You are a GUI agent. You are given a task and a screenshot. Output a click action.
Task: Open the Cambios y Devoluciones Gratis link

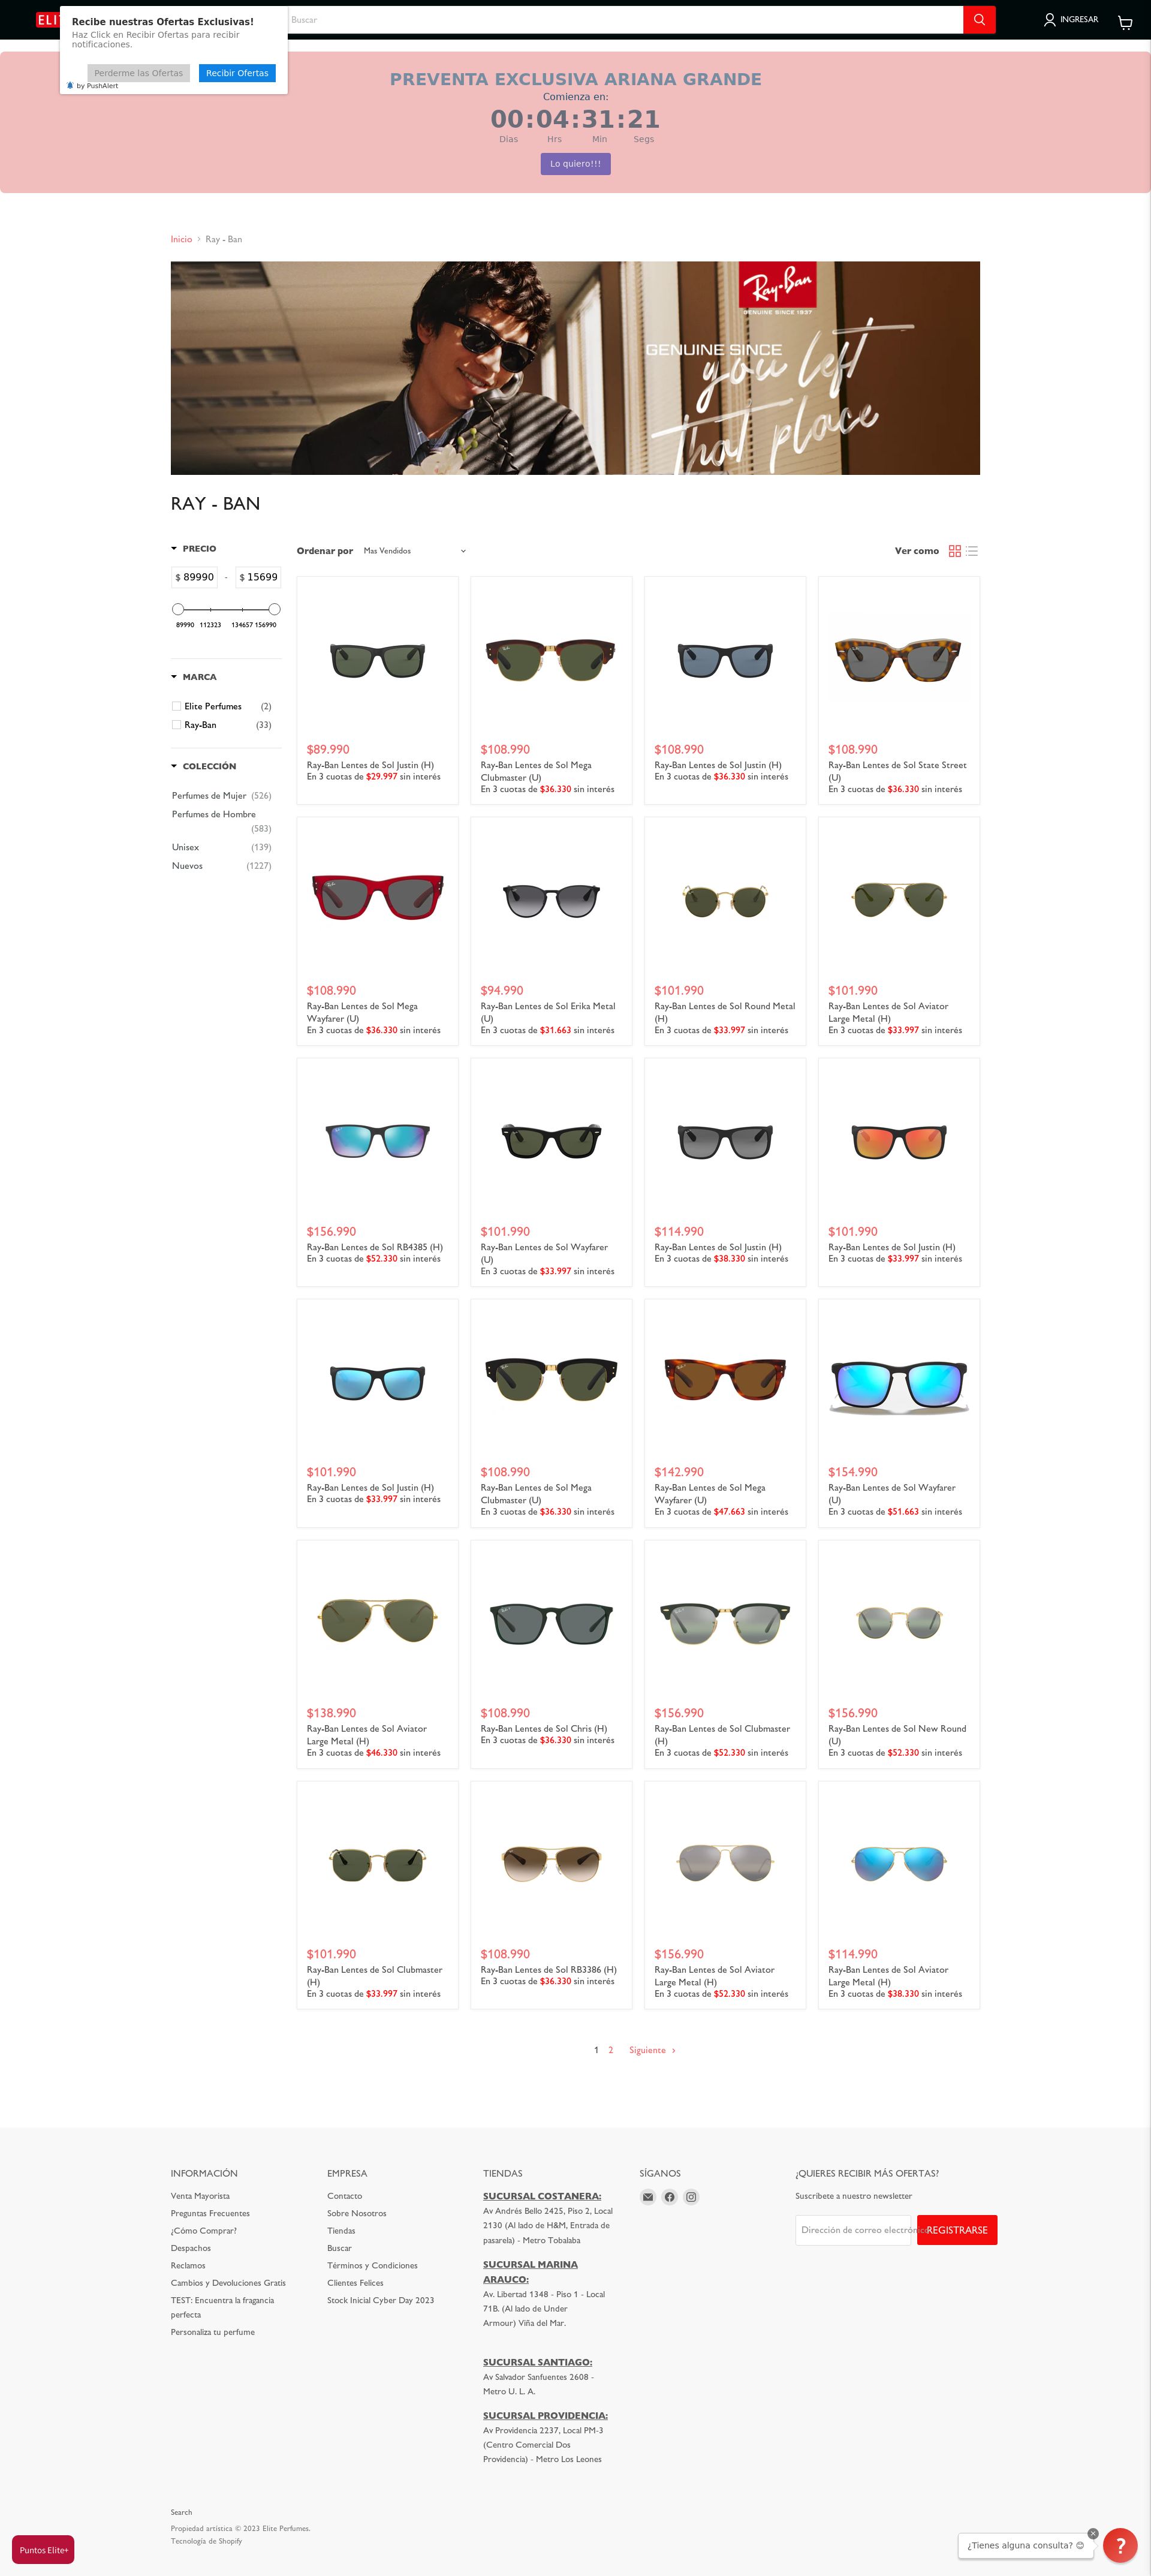(228, 2283)
